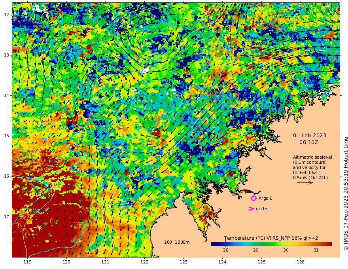The image size is (348, 269).
Task: Click longitude axis label 123
Action: pyautogui.click(x=183, y=262)
